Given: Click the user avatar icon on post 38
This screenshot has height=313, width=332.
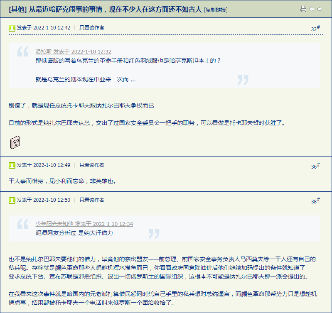Looking at the screenshot, I should [x=12, y=200].
